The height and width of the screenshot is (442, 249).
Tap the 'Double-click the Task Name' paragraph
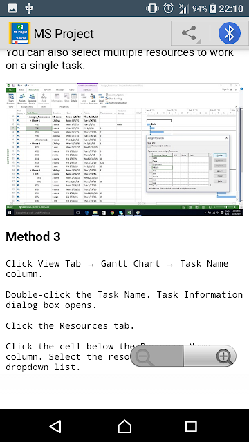124,300
